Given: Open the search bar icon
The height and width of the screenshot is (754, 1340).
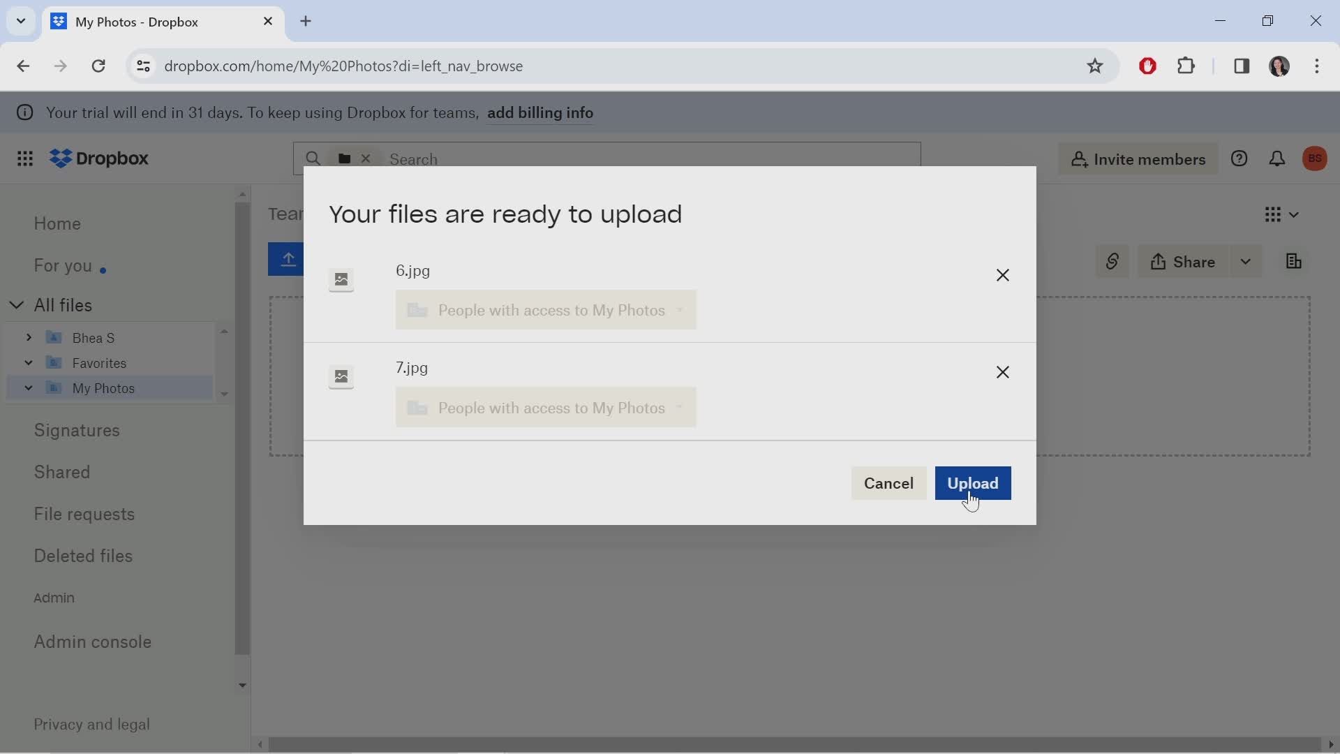Looking at the screenshot, I should (x=313, y=158).
